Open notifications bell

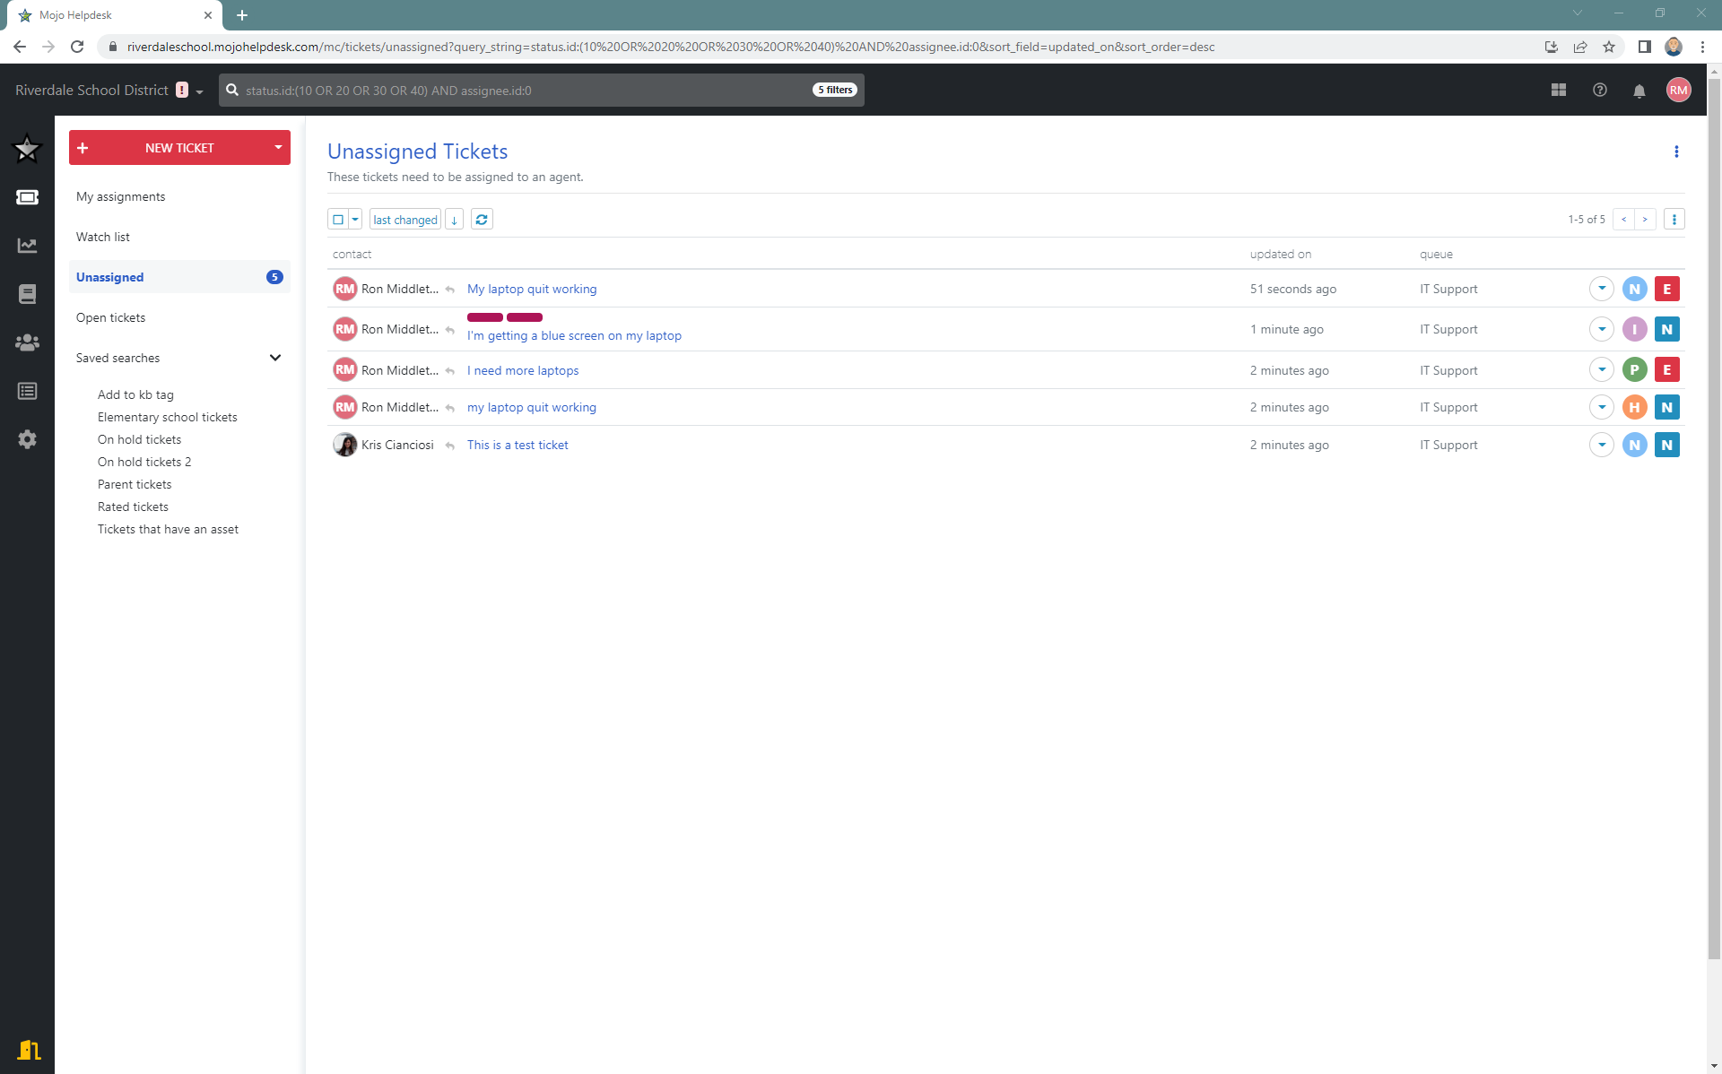click(x=1639, y=90)
